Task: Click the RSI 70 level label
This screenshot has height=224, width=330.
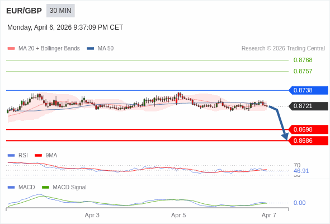Action: pyautogui.click(x=297, y=165)
